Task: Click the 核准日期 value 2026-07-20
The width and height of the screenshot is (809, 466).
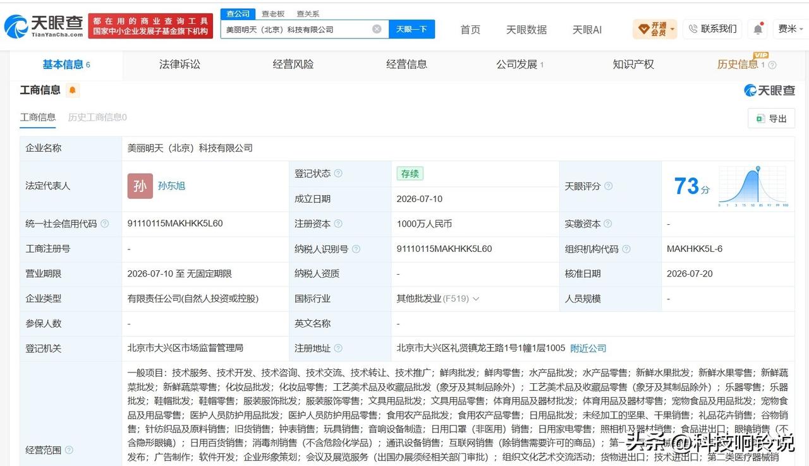Action: (x=690, y=274)
